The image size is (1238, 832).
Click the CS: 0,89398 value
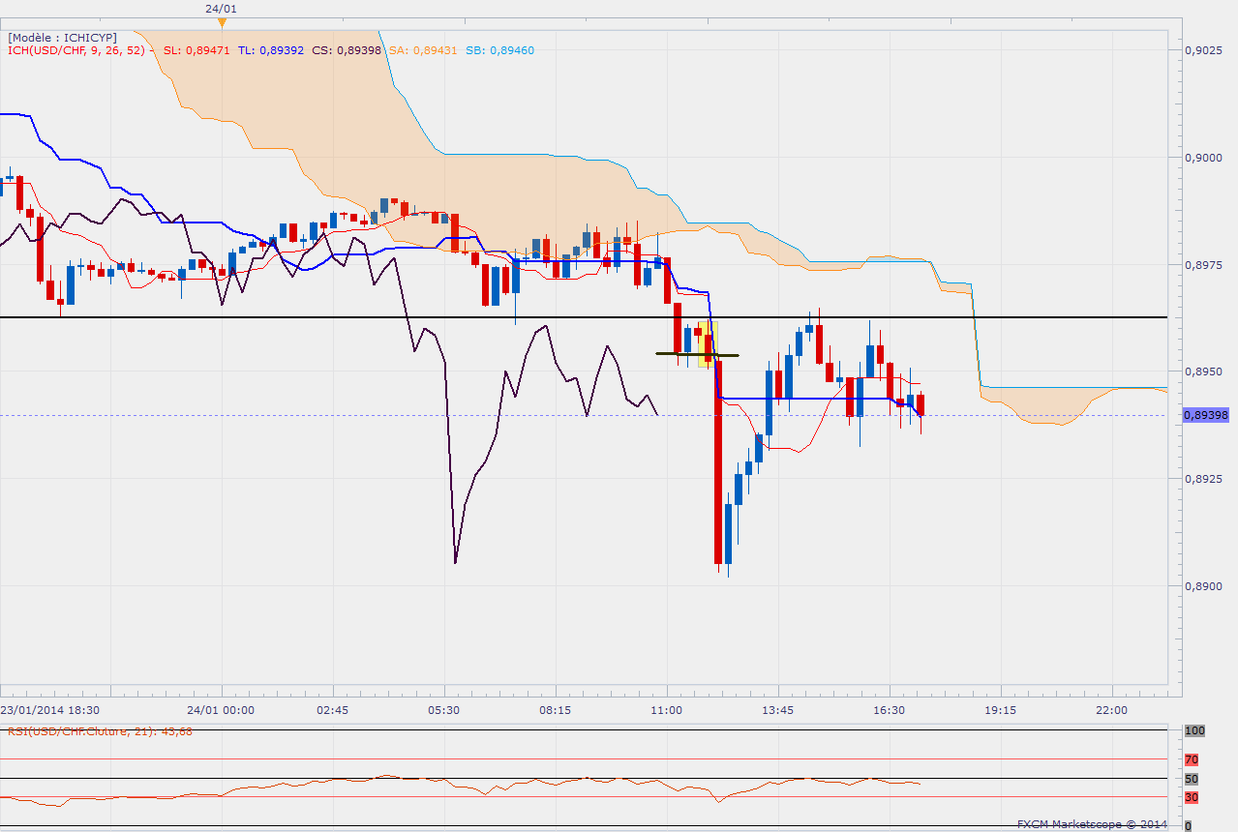[346, 50]
